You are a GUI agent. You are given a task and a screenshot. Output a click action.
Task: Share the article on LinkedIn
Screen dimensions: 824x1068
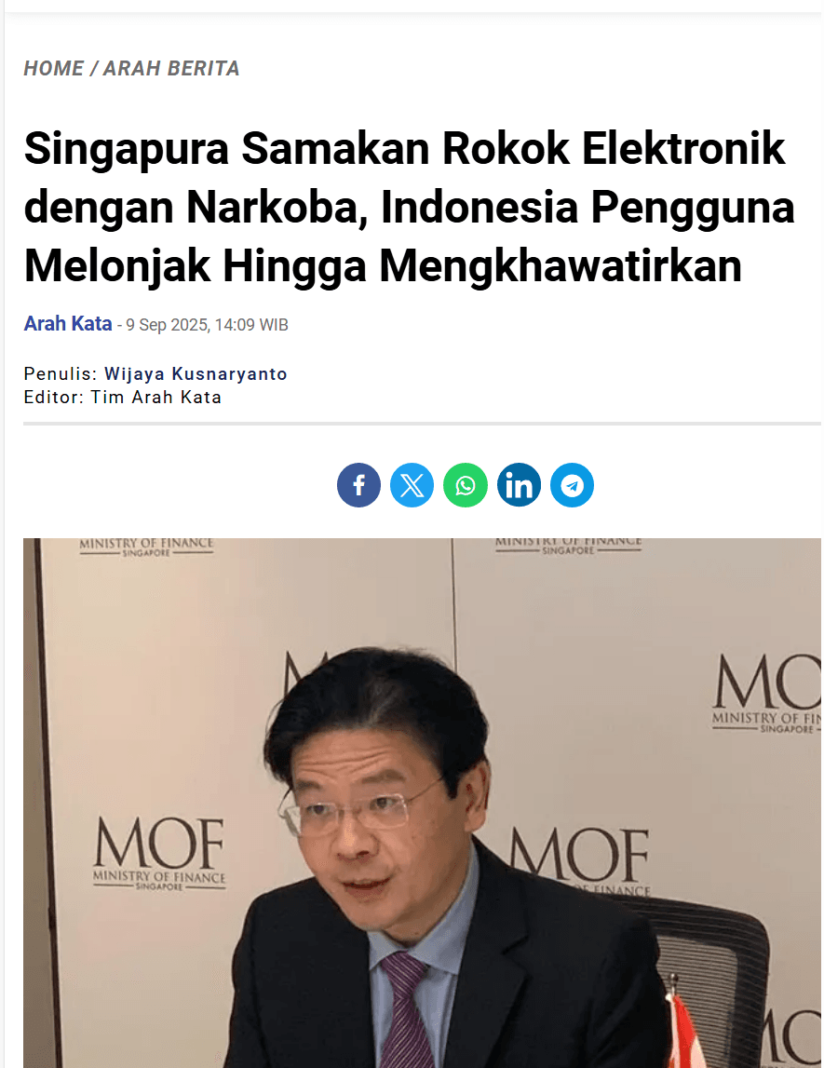coord(519,485)
